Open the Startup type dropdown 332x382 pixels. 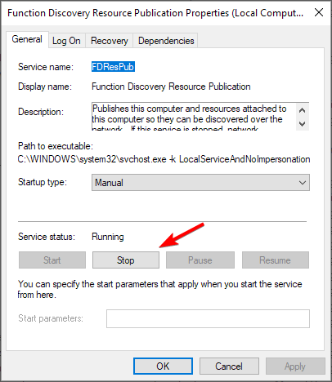[200, 183]
